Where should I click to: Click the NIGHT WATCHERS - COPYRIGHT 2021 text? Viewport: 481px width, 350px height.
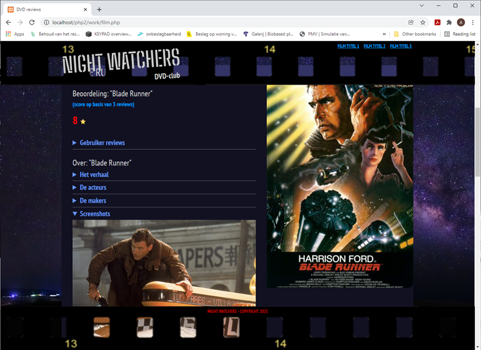(x=237, y=312)
